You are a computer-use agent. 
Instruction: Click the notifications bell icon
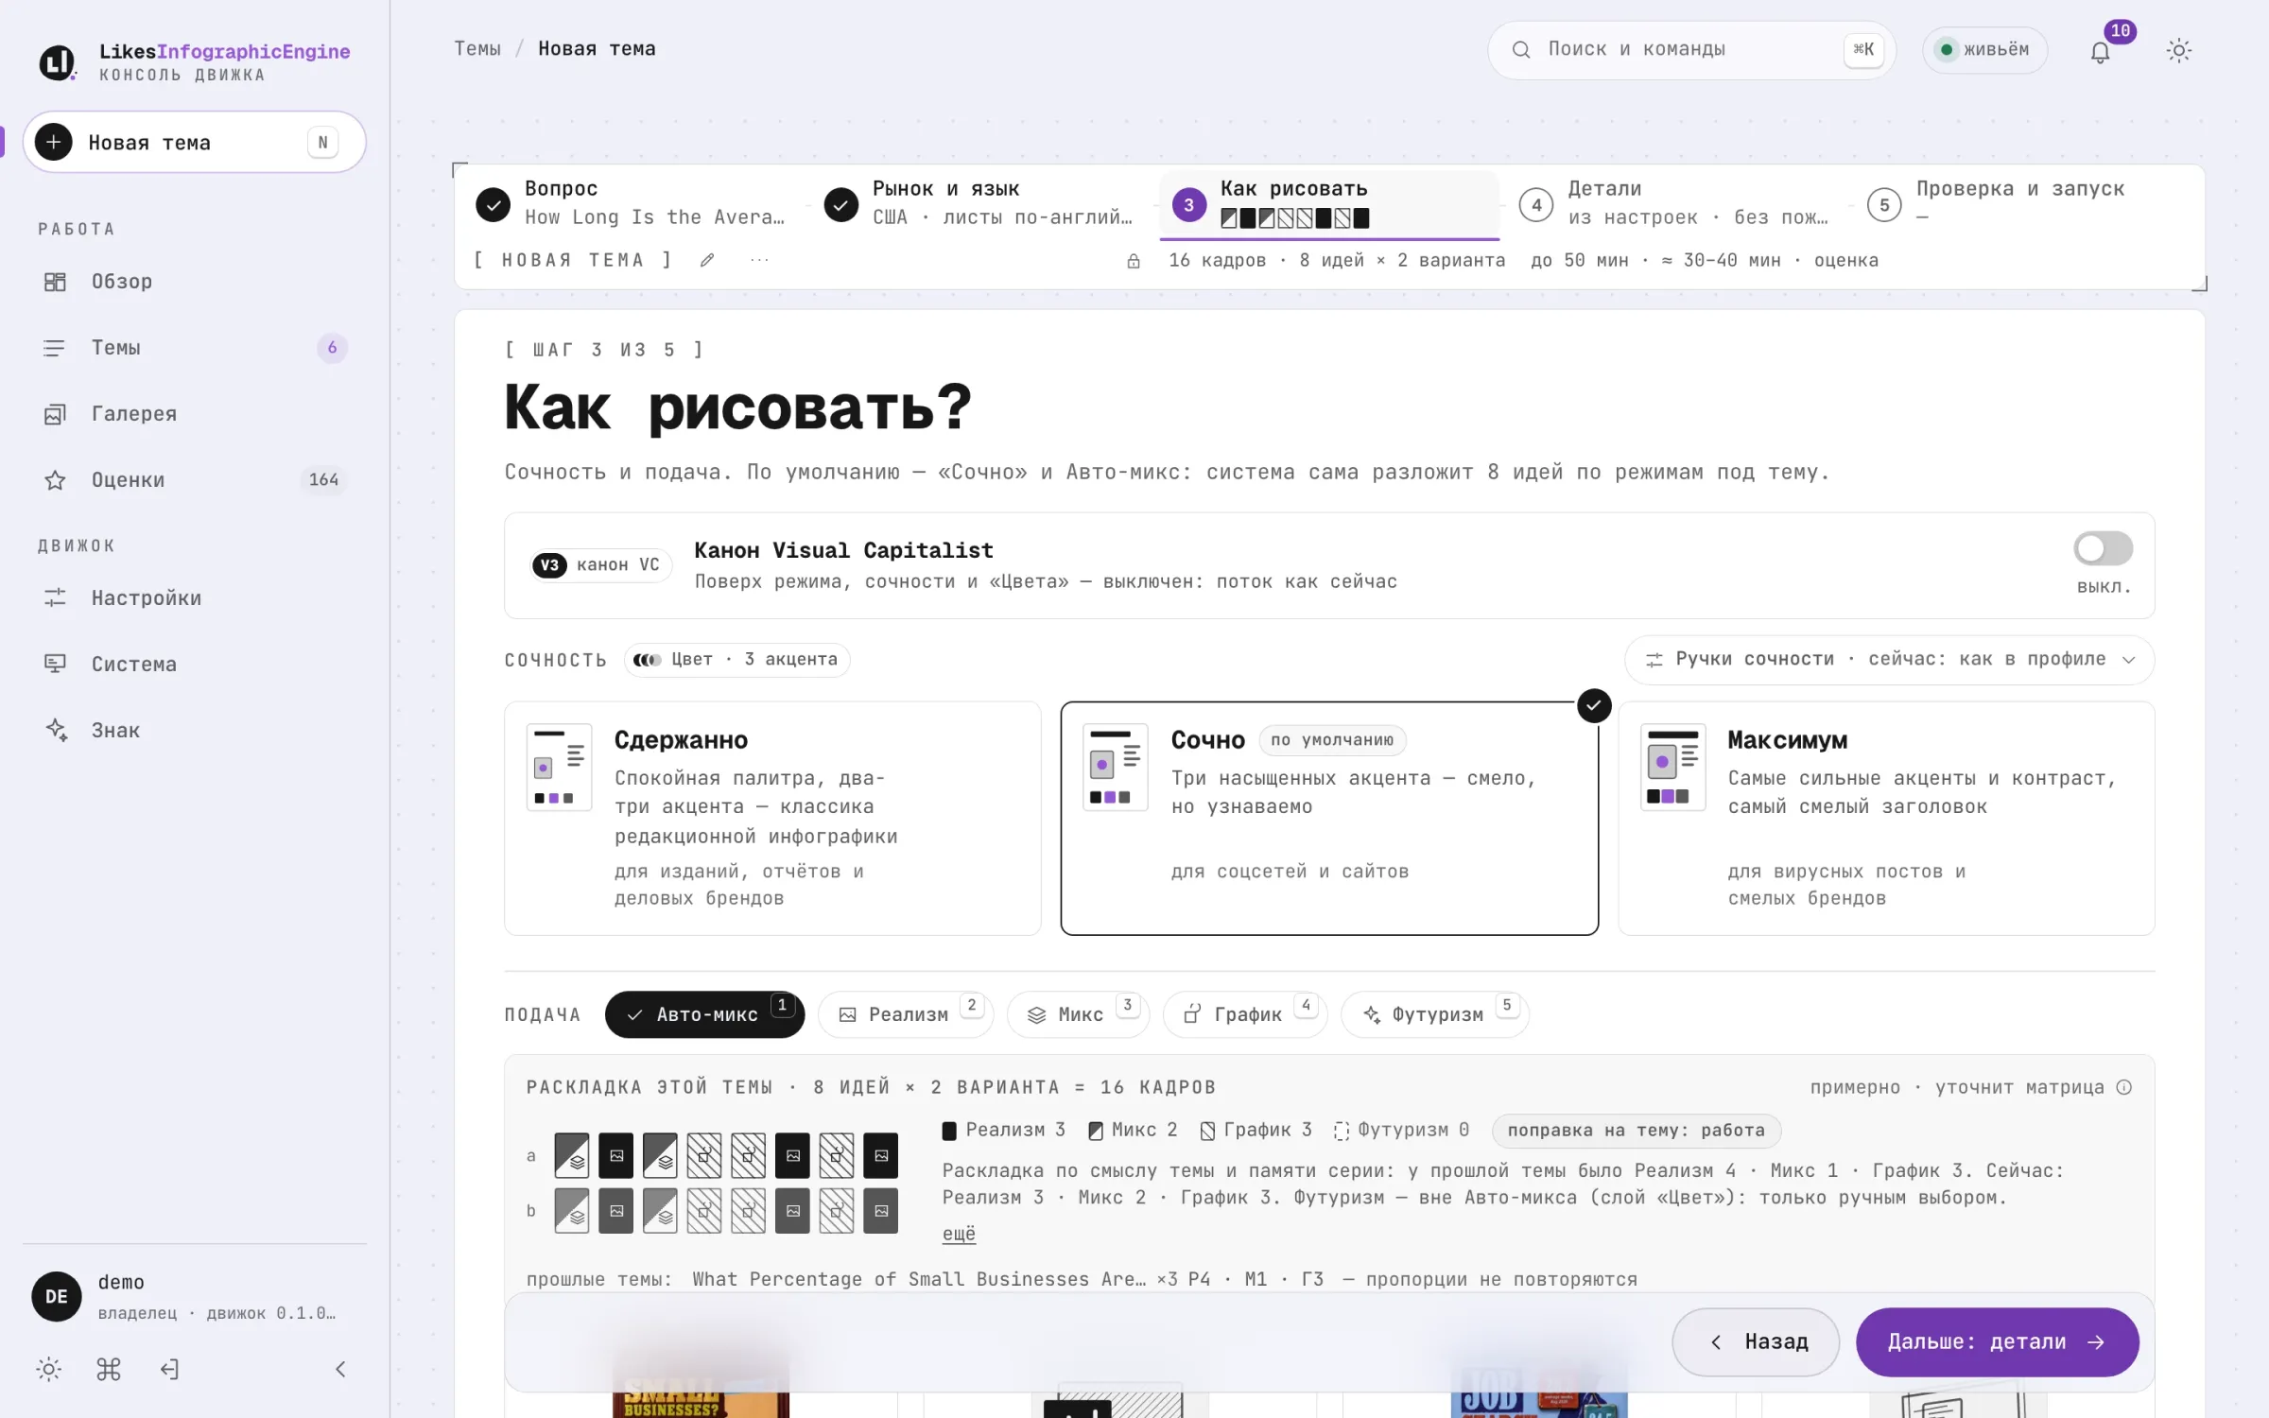[x=2100, y=51]
